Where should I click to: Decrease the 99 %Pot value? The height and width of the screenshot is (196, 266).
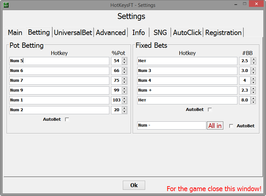click(124, 92)
